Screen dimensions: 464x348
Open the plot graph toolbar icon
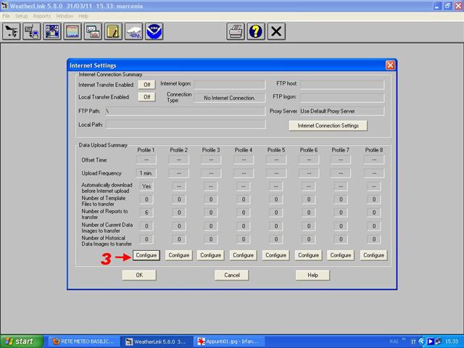tap(72, 31)
